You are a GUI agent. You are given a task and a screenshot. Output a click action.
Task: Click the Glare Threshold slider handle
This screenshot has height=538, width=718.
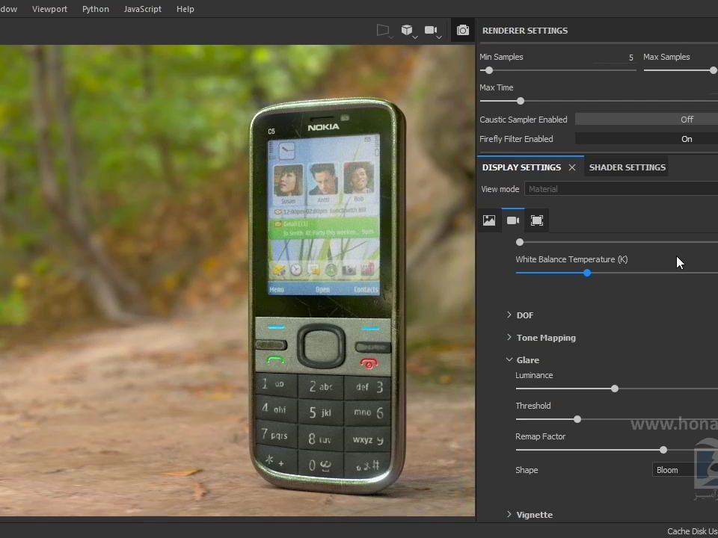pyautogui.click(x=577, y=419)
